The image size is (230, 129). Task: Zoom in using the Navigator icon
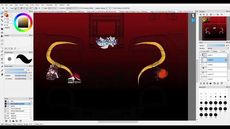tap(201, 15)
